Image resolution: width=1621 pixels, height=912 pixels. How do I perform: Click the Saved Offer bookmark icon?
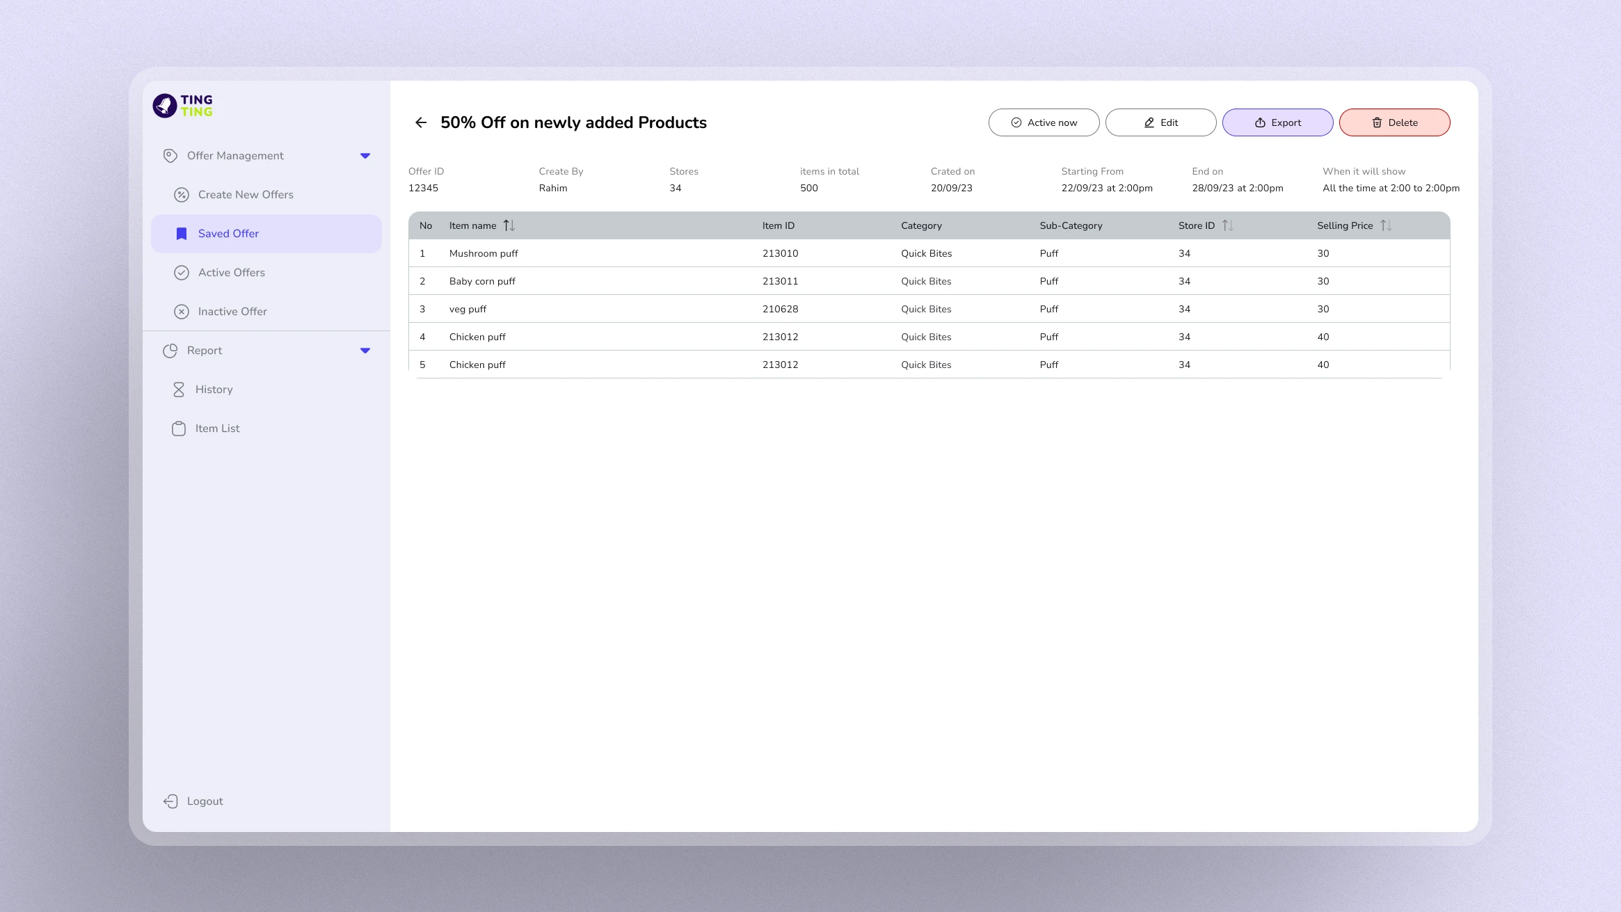pyautogui.click(x=182, y=234)
